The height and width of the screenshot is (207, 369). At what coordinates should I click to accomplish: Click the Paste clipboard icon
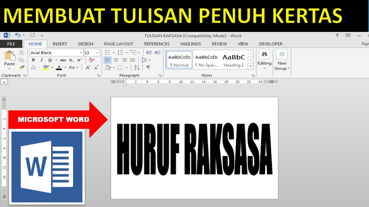10,55
